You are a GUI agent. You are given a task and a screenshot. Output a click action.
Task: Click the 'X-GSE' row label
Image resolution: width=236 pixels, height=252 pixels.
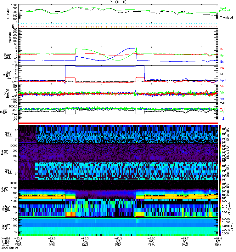(x=6, y=238)
